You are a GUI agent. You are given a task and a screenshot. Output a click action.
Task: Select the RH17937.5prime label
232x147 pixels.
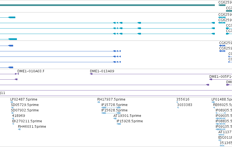pyautogui.click(x=111, y=99)
